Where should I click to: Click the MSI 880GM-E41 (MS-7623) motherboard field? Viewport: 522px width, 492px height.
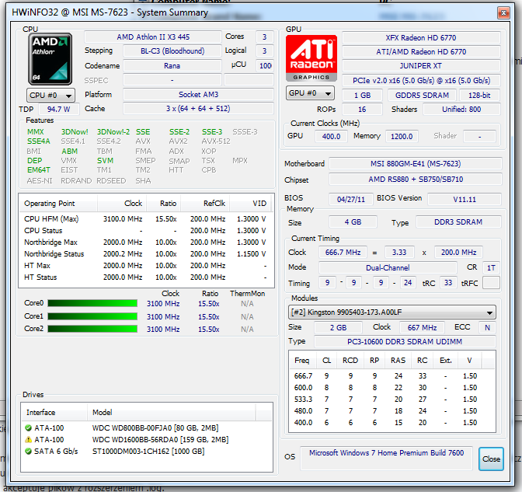[416, 163]
